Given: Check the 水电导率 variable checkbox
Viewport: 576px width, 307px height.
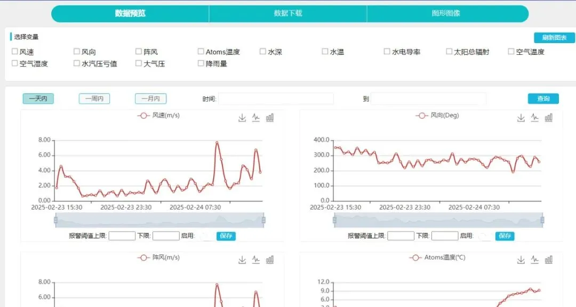Looking at the screenshot, I should coord(387,51).
